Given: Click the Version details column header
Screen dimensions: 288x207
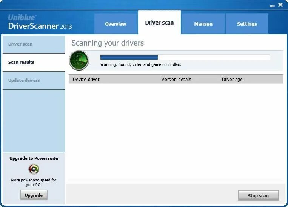Looking at the screenshot, I should click(176, 79).
